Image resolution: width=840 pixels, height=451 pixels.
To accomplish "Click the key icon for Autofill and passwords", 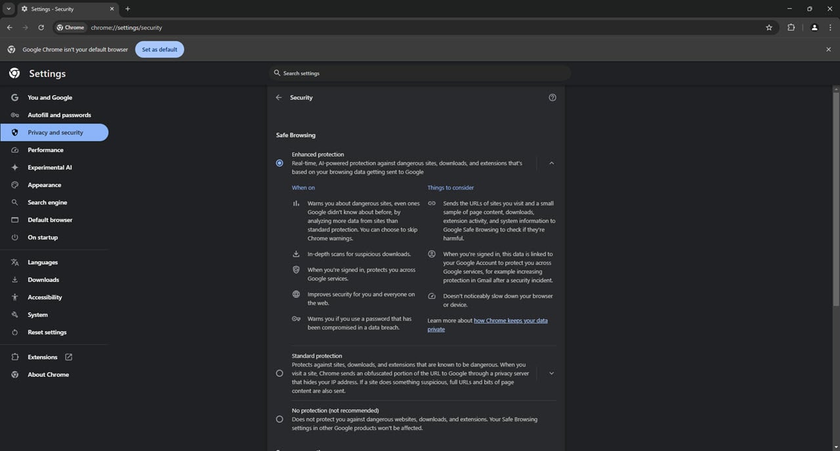I will click(x=14, y=115).
